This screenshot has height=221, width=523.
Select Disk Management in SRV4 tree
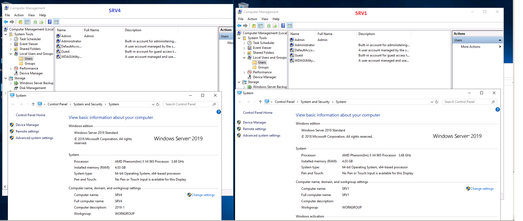pos(33,88)
